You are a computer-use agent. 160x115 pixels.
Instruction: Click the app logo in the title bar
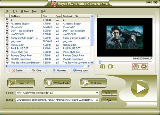pos(54,3)
